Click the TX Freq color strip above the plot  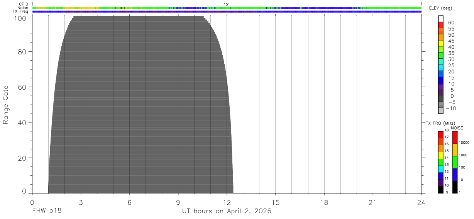(x=227, y=12)
